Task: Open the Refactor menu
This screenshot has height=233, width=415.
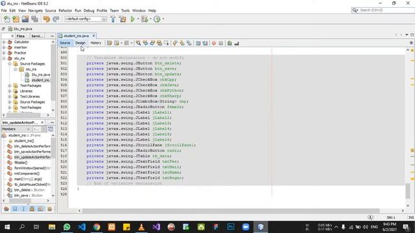Action: (65, 10)
